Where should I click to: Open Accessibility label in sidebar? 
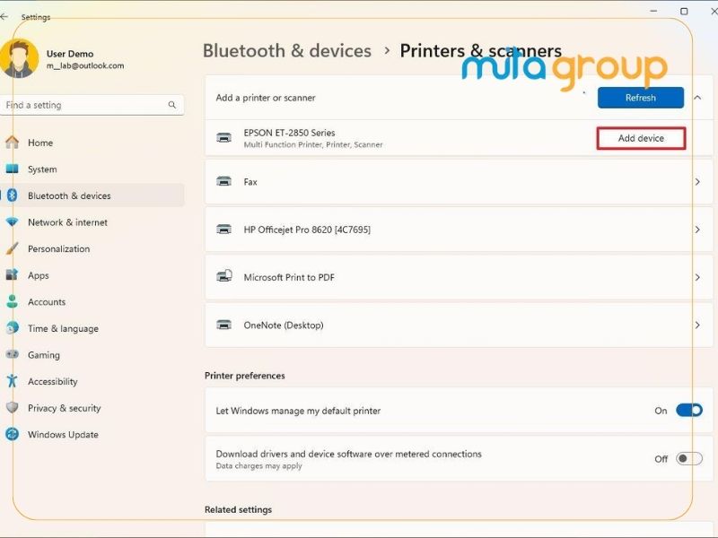pos(53,382)
